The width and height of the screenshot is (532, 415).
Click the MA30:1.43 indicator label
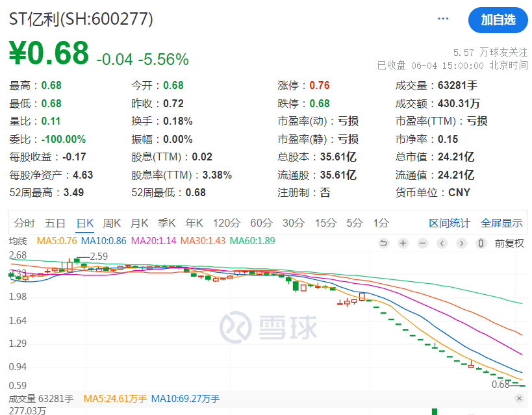click(x=203, y=241)
